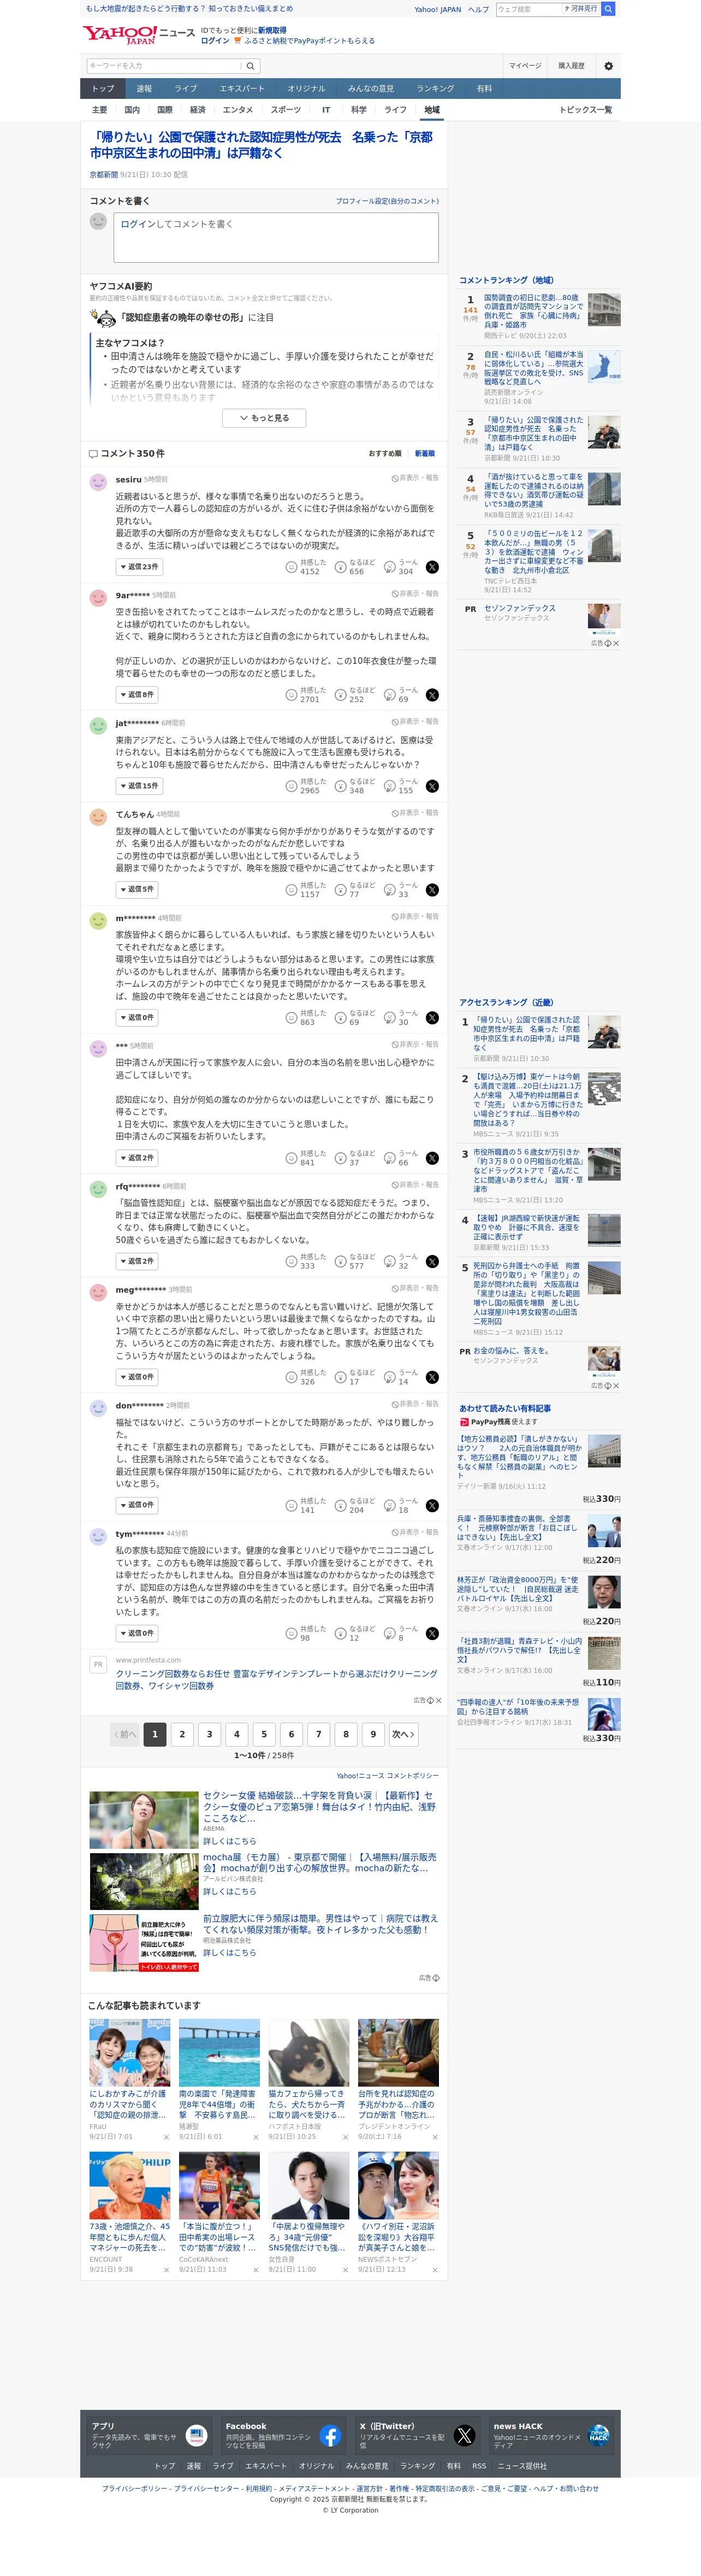This screenshot has height=2576, width=701.
Task: Open the 河井克行 search suggestion dropdown
Action: (x=581, y=9)
